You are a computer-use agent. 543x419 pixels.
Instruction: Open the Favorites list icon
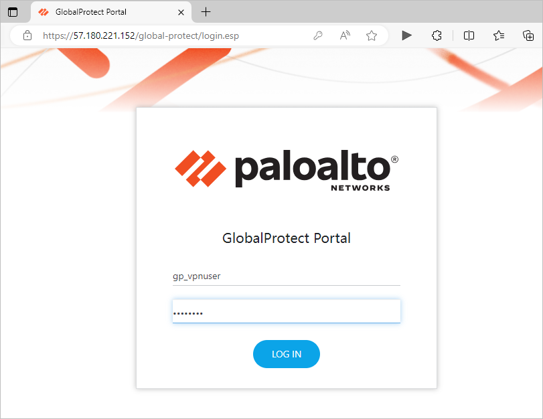[x=499, y=35]
